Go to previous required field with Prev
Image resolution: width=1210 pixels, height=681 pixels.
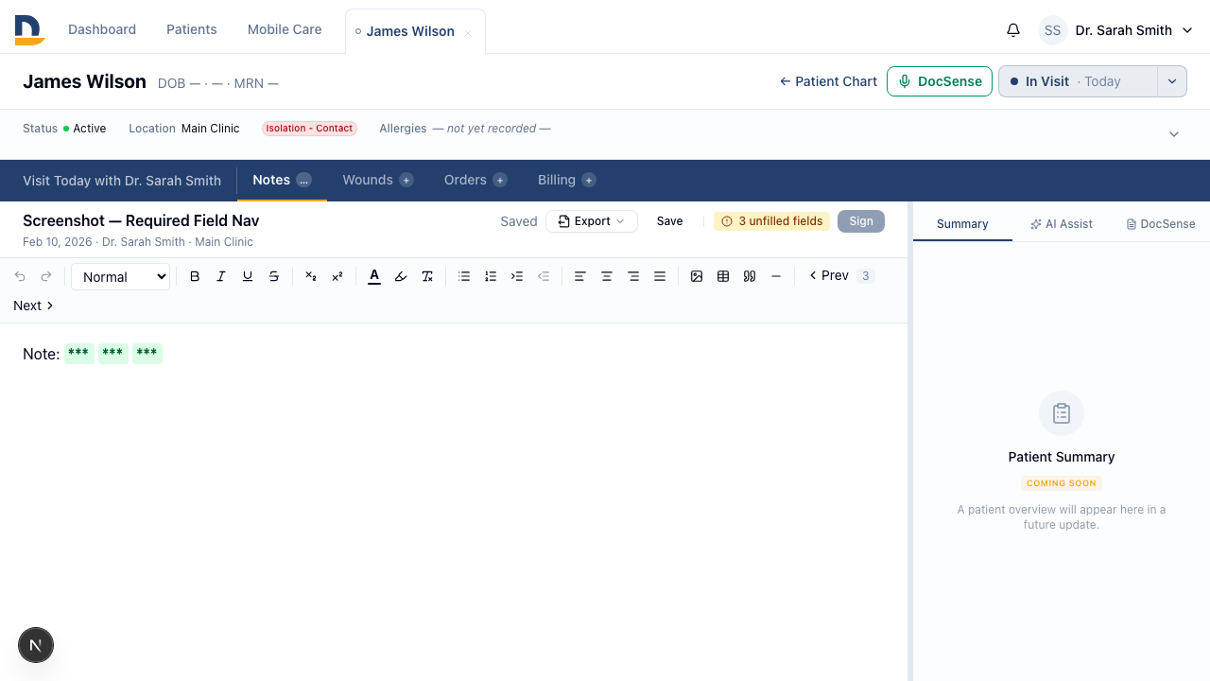click(829, 276)
